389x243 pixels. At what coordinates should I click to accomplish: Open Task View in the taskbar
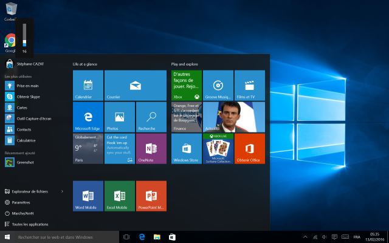coord(126,237)
